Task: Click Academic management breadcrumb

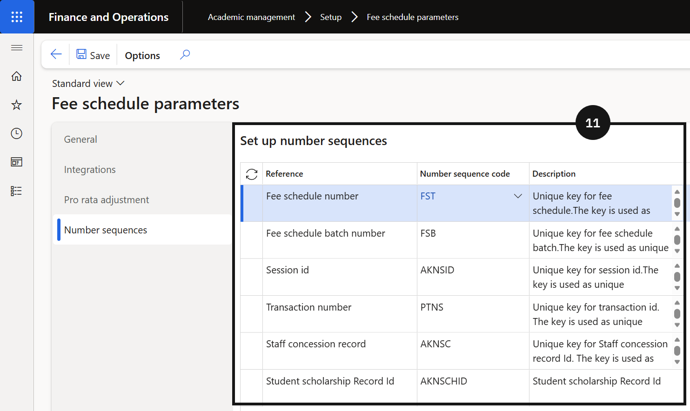Action: pos(251,17)
